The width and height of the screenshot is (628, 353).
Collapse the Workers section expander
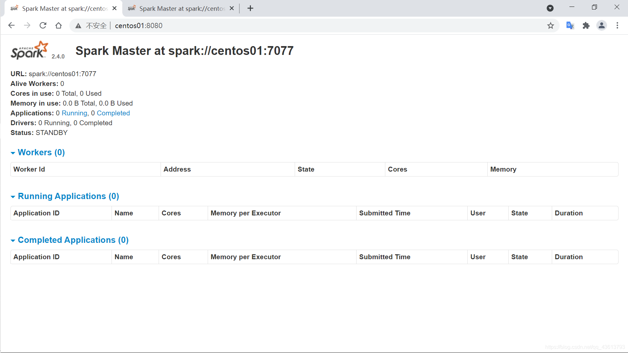pos(13,153)
